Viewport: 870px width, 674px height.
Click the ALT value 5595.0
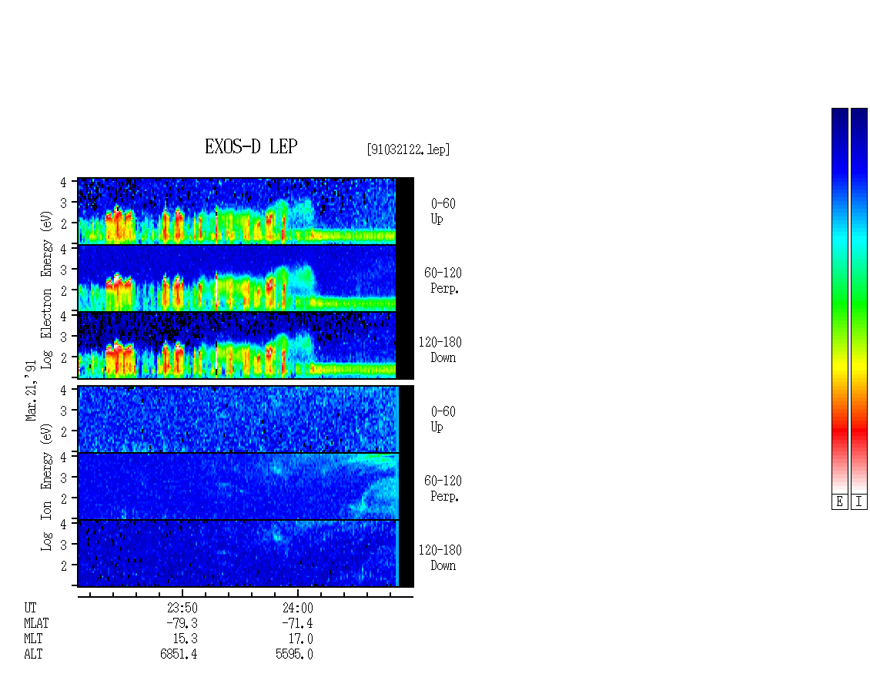click(294, 655)
